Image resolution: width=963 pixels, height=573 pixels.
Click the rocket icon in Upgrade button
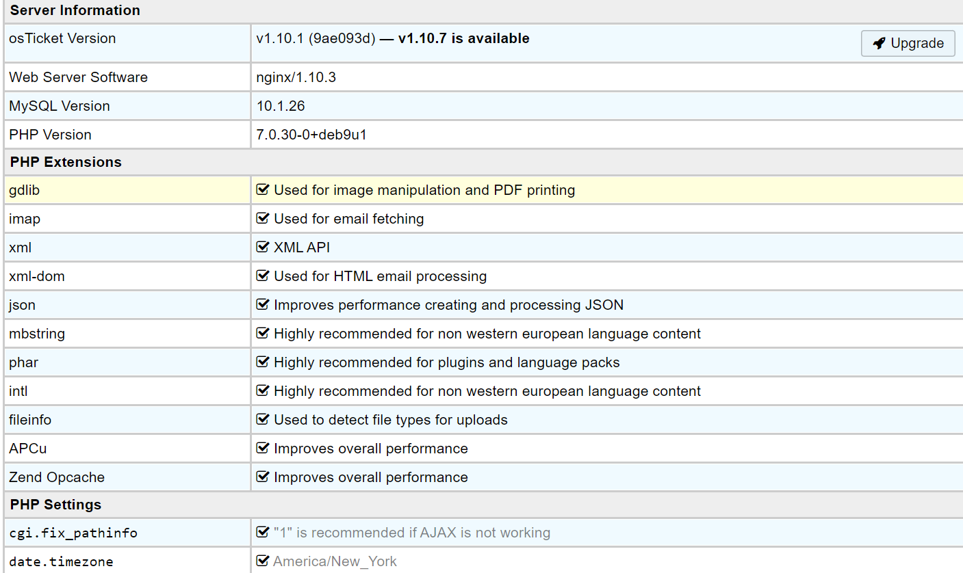879,44
